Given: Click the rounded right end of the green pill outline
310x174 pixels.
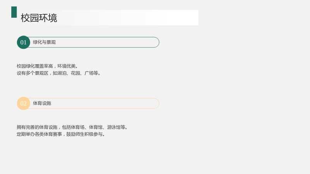Looking at the screenshot, I should click(x=156, y=42).
